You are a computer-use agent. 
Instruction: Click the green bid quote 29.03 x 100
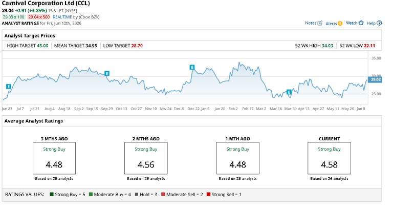tap(13, 17)
